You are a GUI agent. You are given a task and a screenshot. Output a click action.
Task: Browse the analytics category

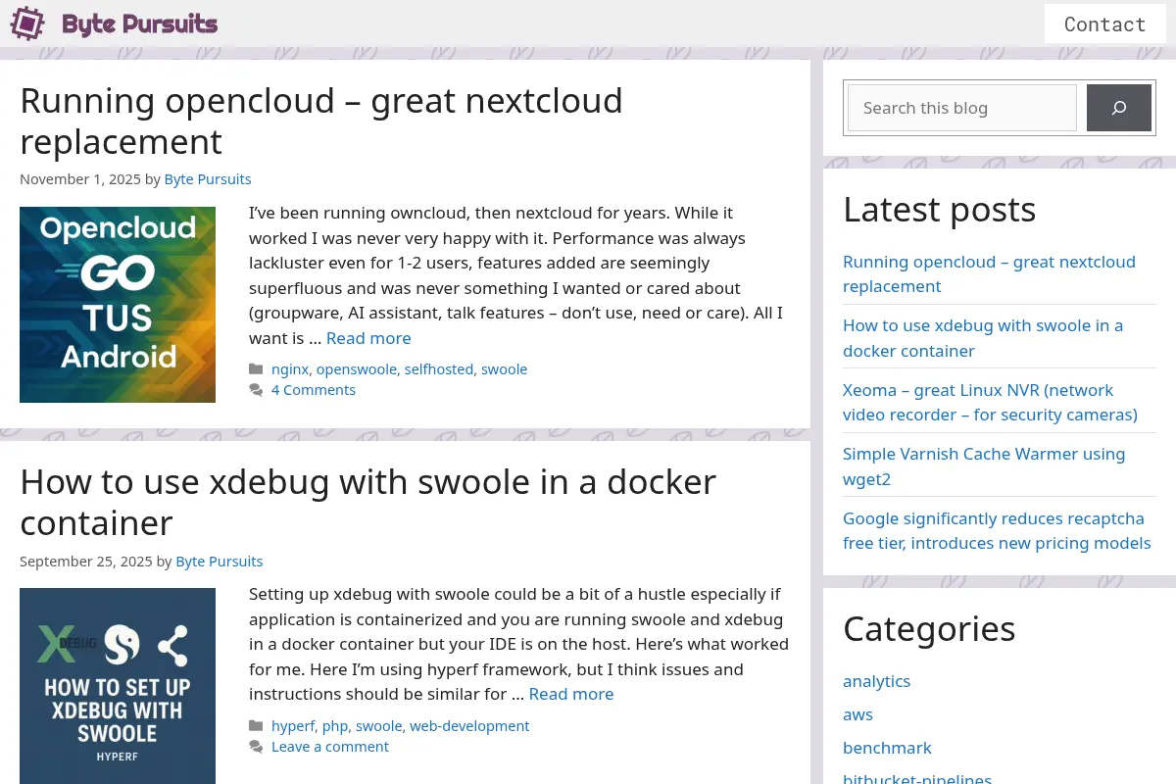[x=877, y=681]
